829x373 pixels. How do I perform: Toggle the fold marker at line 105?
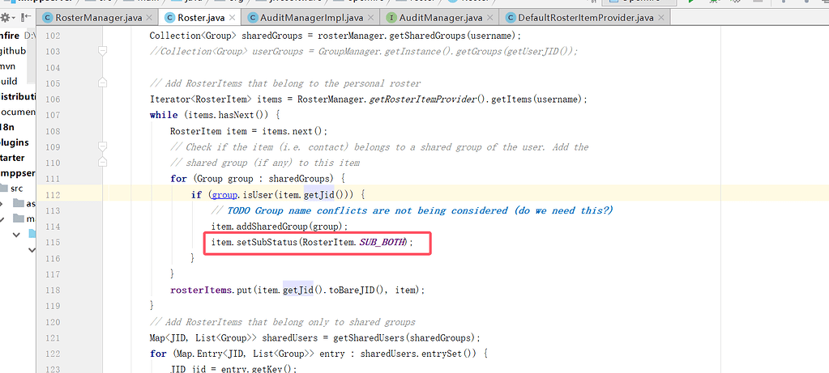point(103,83)
